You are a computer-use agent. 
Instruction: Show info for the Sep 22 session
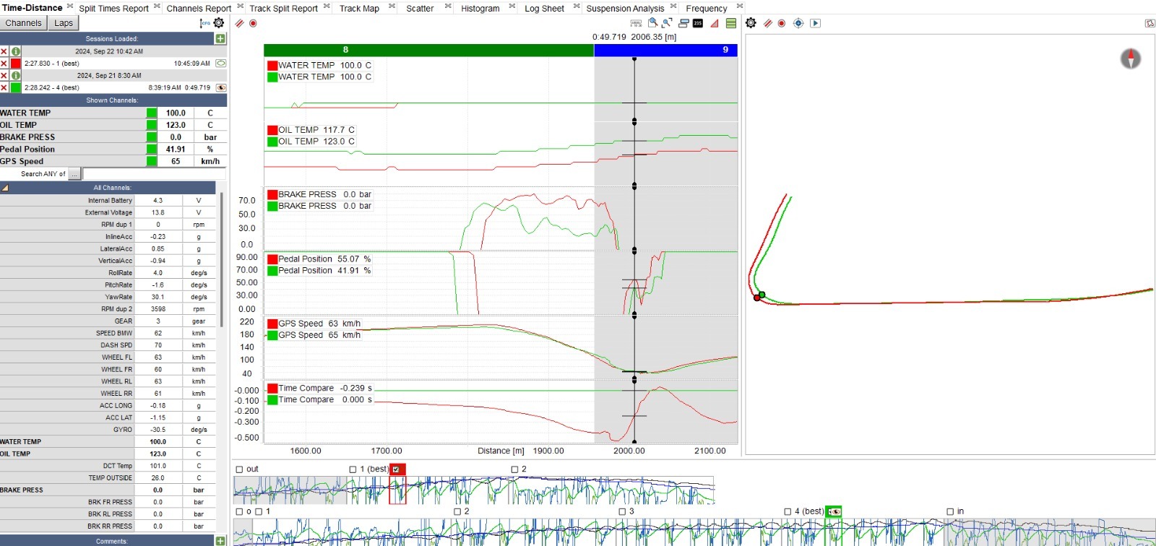click(15, 51)
